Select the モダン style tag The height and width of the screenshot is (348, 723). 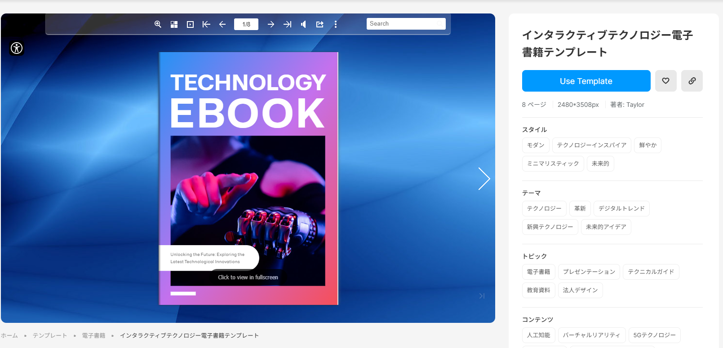pyautogui.click(x=536, y=145)
